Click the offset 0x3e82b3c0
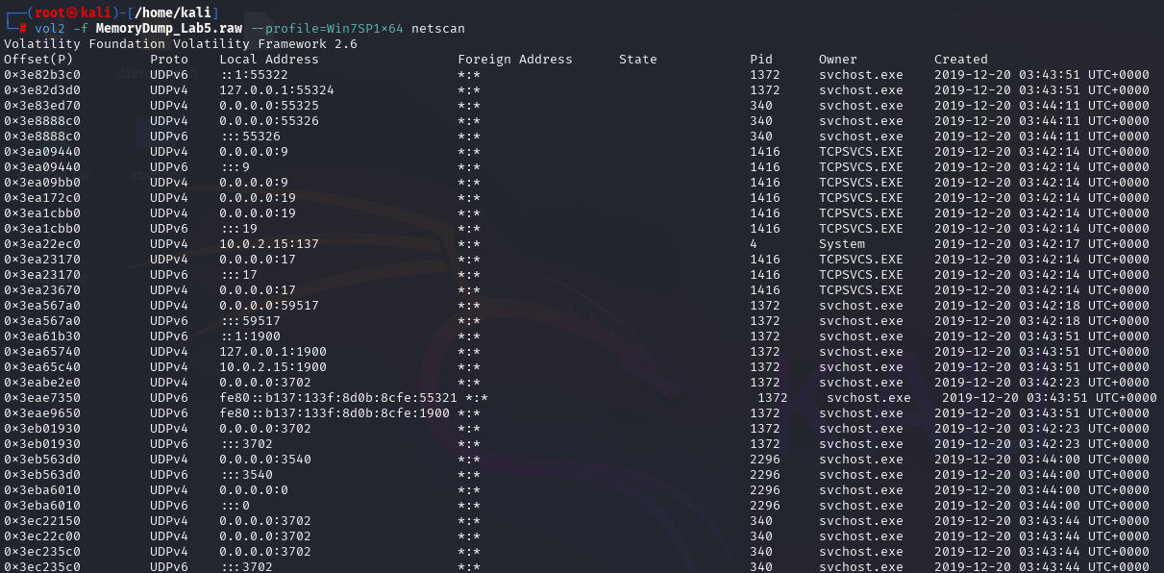Screen dimensions: 1164x573 (41, 75)
